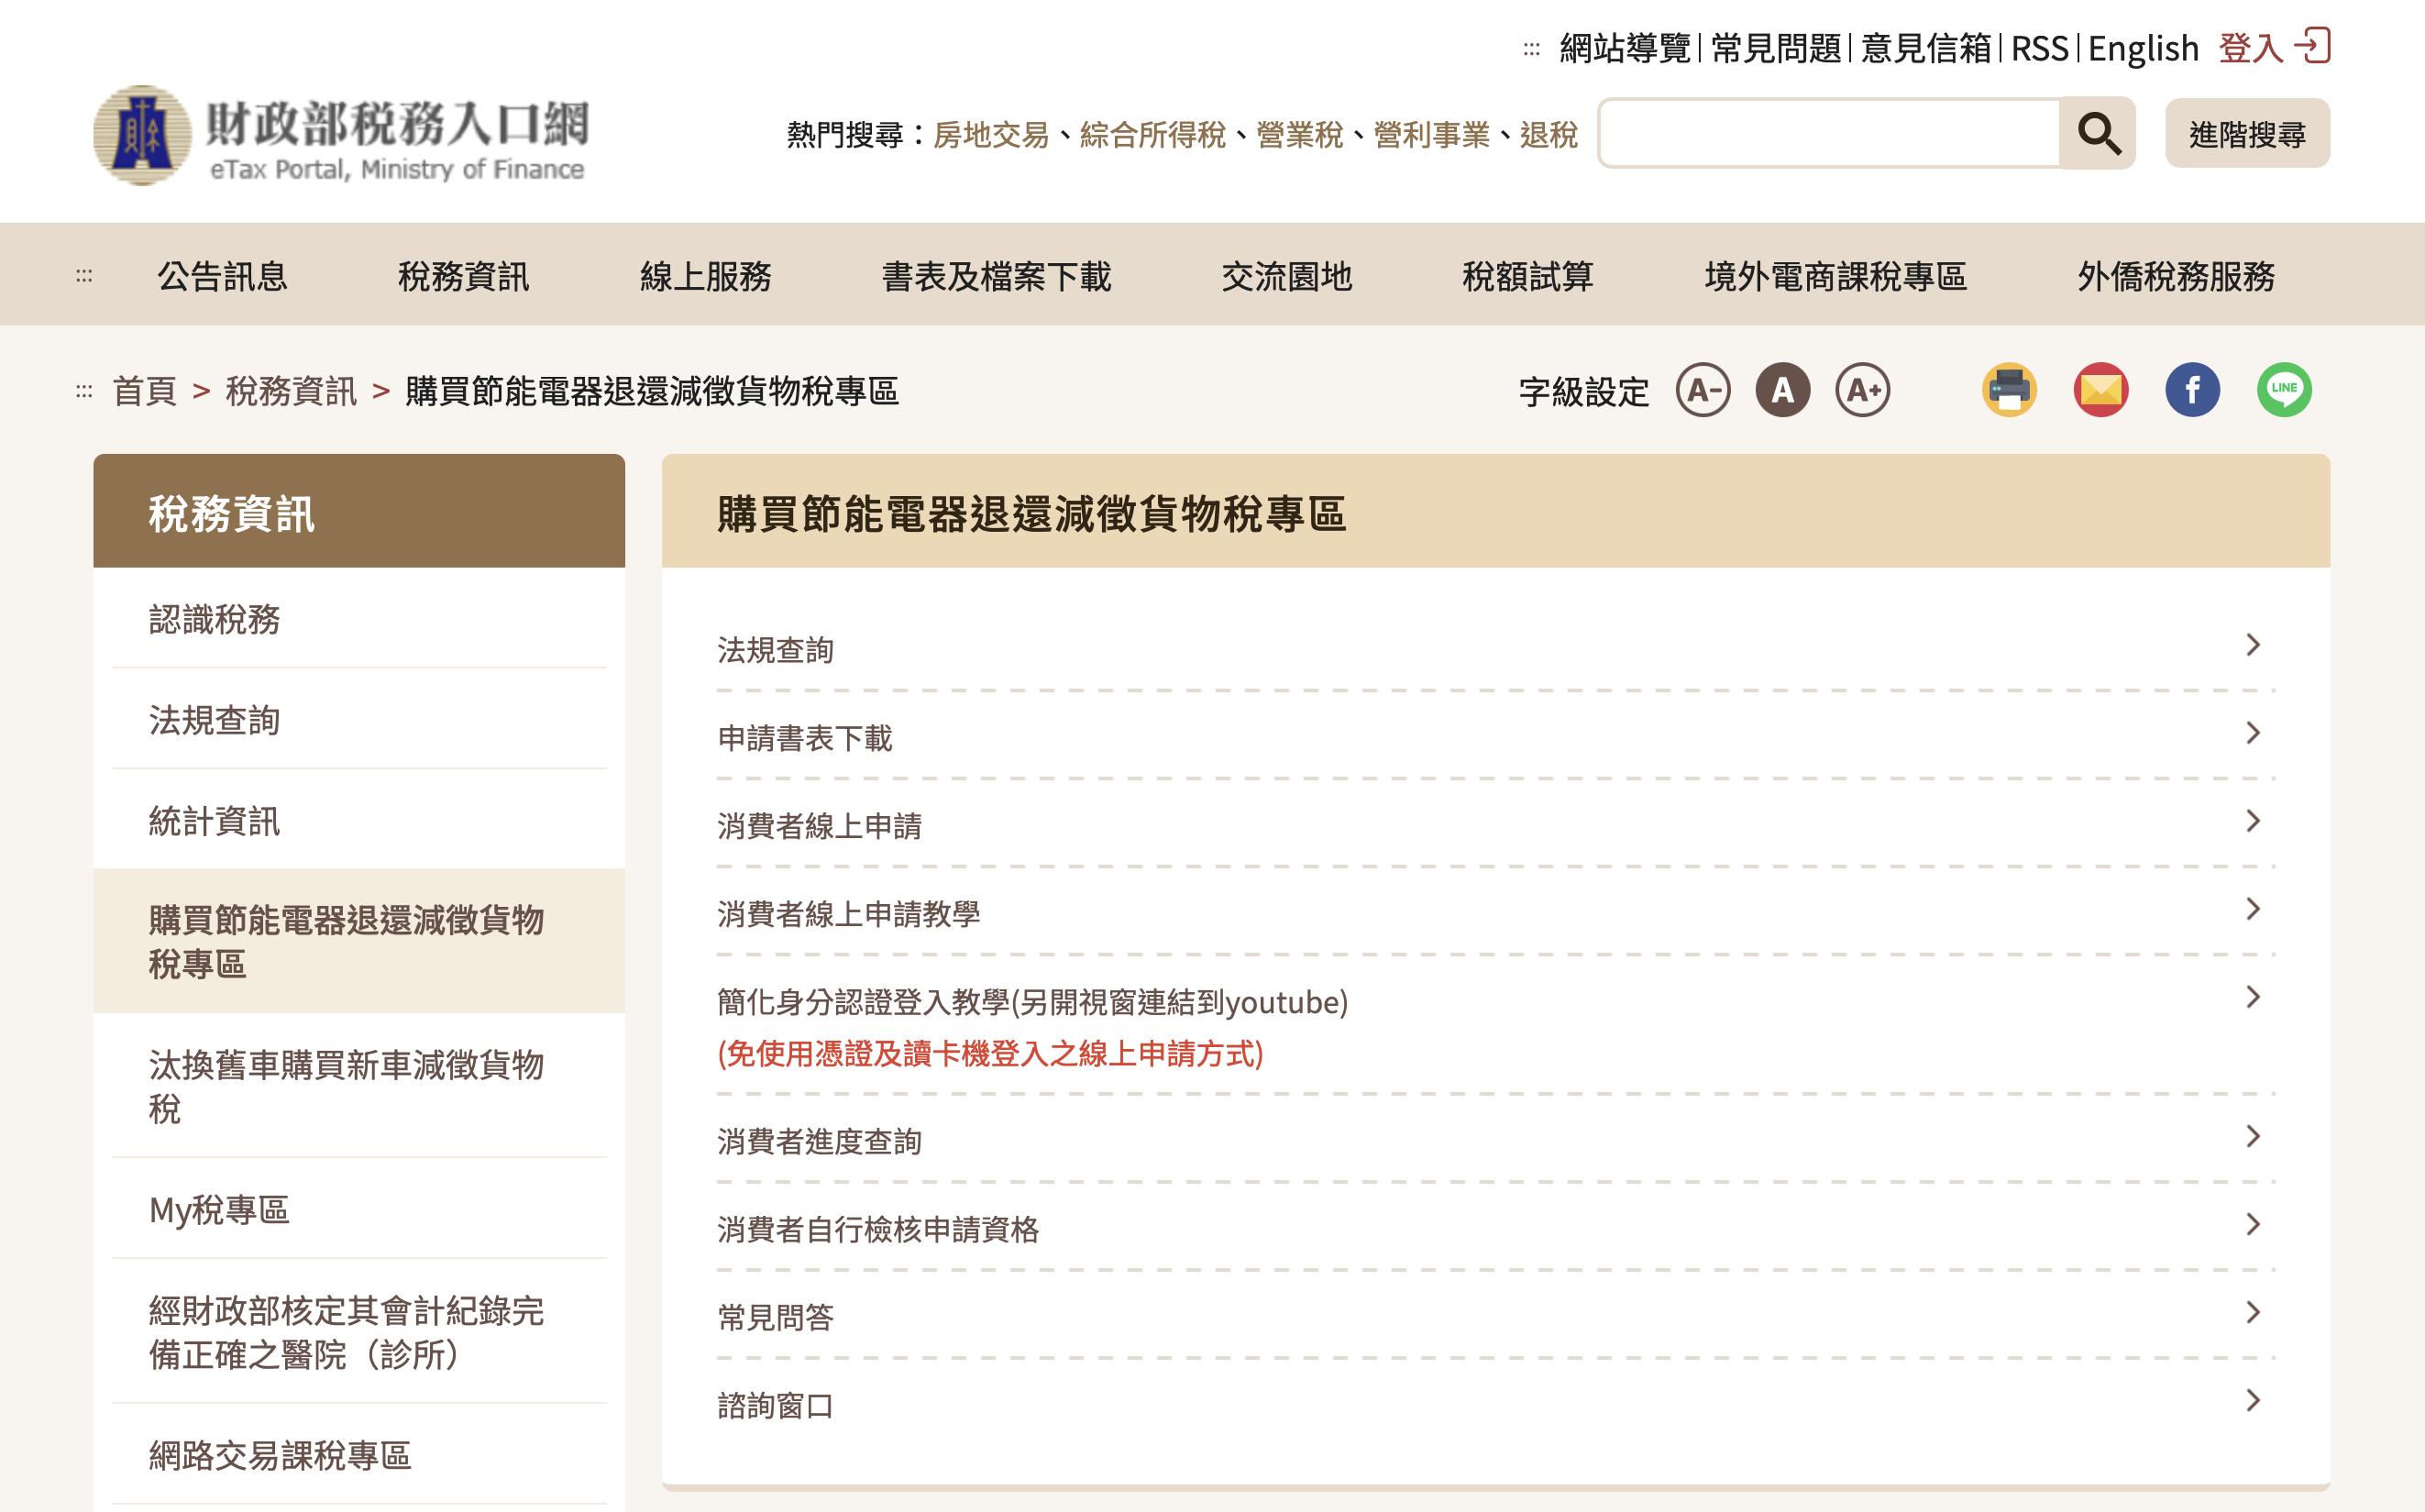Click accesskey dots beside 網站導覽
The width and height of the screenshot is (2425, 1512).
[1531, 49]
